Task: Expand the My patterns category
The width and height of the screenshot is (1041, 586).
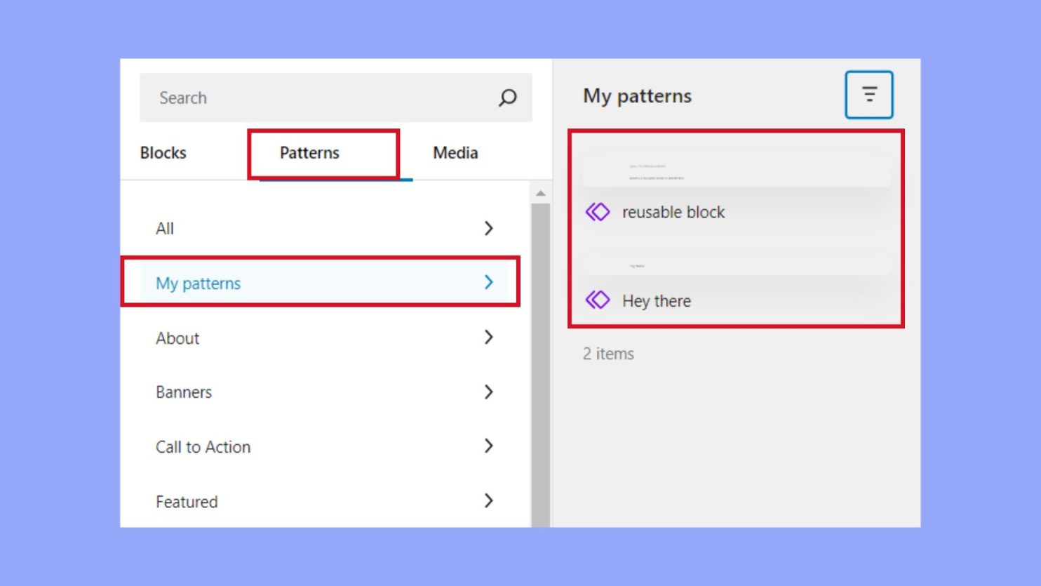Action: click(x=489, y=283)
